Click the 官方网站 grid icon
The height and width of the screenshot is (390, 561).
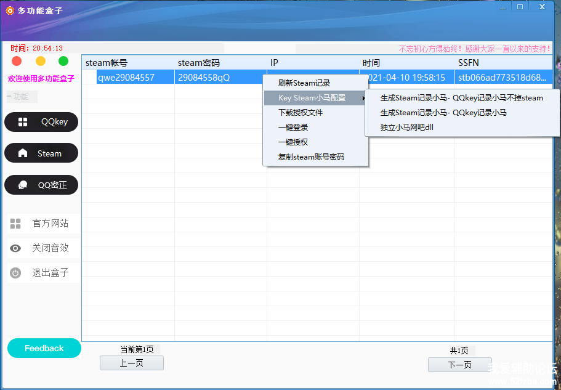15,224
